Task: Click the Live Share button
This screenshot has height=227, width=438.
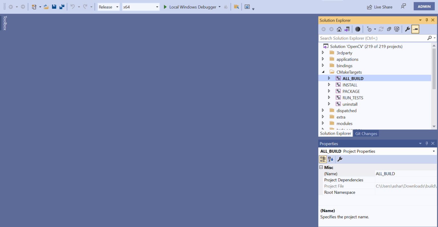Action: [x=380, y=7]
